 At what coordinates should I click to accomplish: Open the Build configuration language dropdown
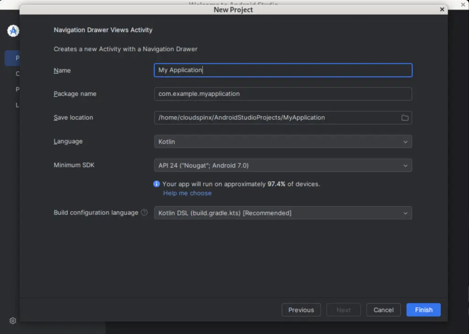pos(282,213)
